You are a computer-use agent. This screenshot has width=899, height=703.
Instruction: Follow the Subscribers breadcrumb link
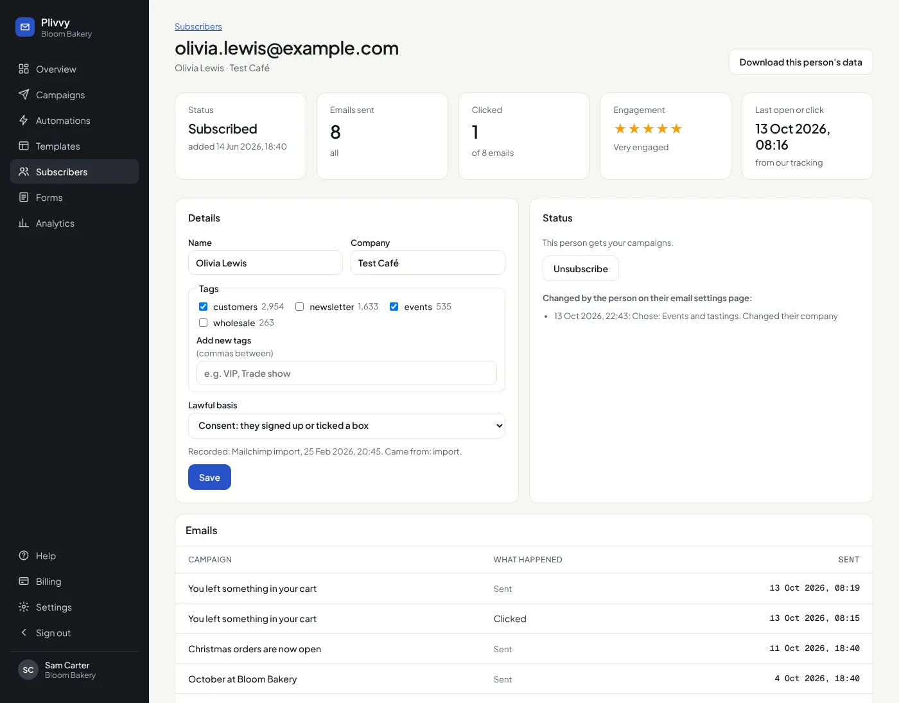(x=198, y=26)
